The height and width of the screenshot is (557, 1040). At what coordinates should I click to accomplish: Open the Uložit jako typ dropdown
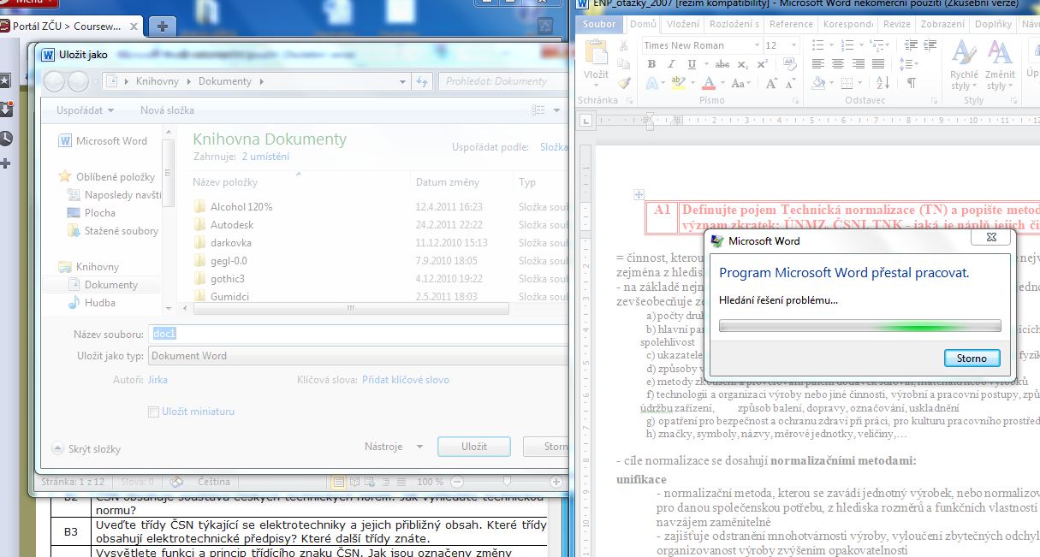[358, 356]
